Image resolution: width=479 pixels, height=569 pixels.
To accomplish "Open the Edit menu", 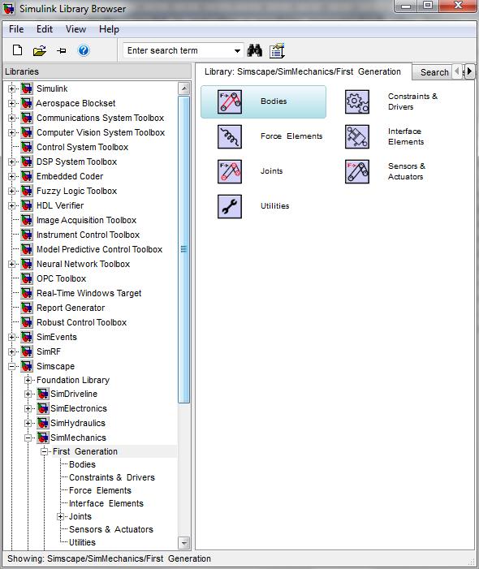I will pos(45,29).
